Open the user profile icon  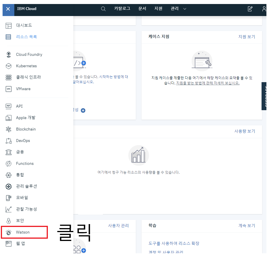(x=264, y=9)
